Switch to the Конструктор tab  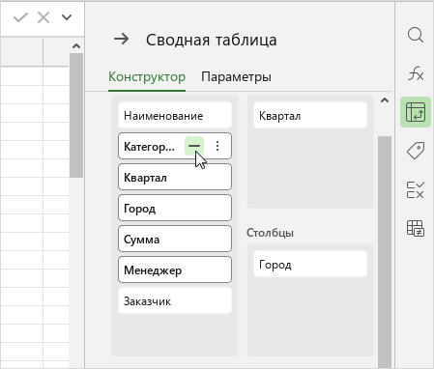(x=147, y=77)
